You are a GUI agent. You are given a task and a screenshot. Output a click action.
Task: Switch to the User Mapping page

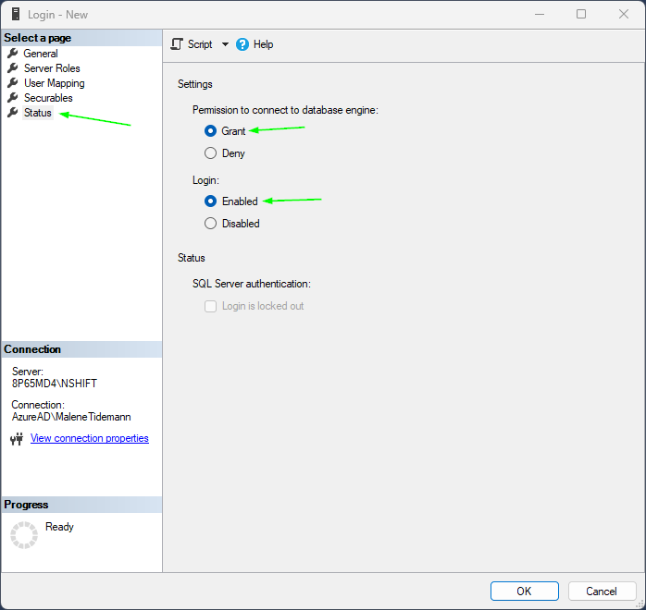pyautogui.click(x=54, y=83)
